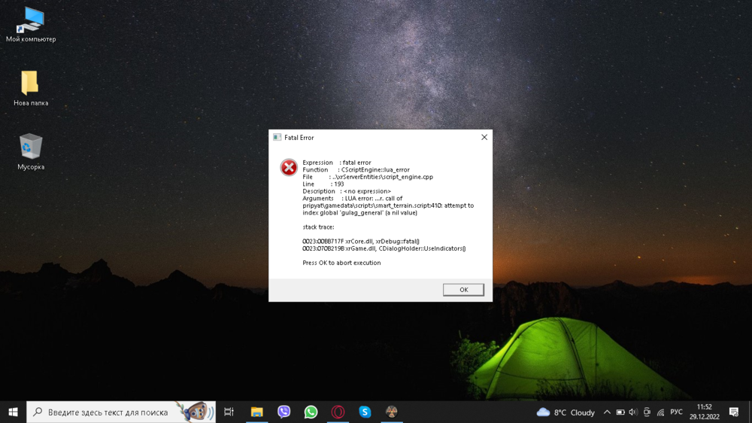
Task: Expand hidden system tray icons
Action: pos(607,412)
